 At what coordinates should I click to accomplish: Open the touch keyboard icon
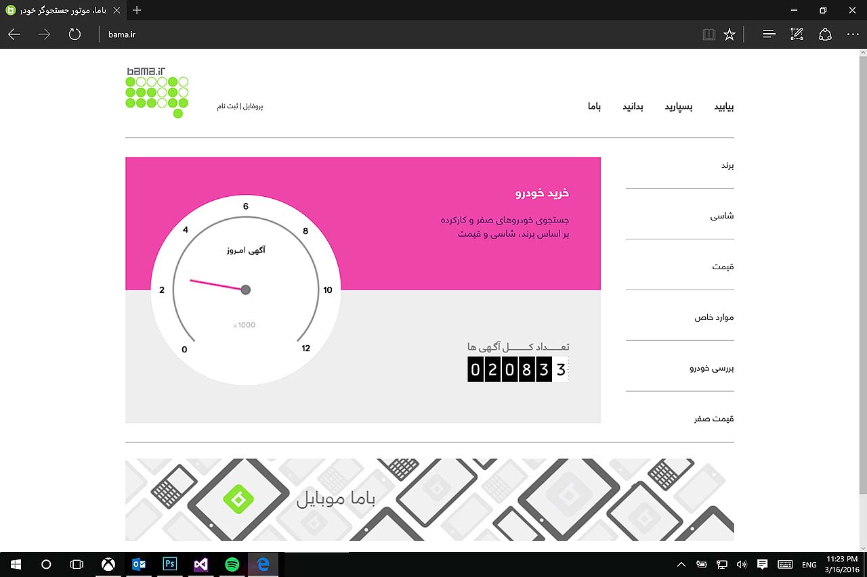pos(785,564)
